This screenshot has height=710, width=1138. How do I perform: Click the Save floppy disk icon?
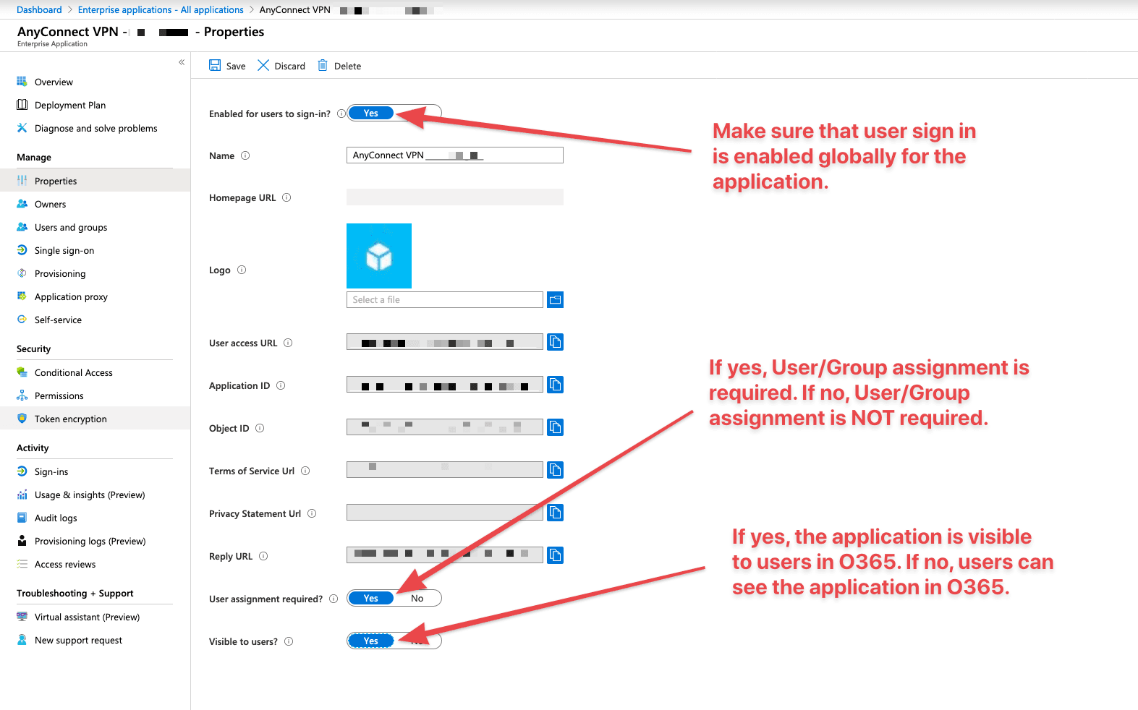[x=215, y=65]
